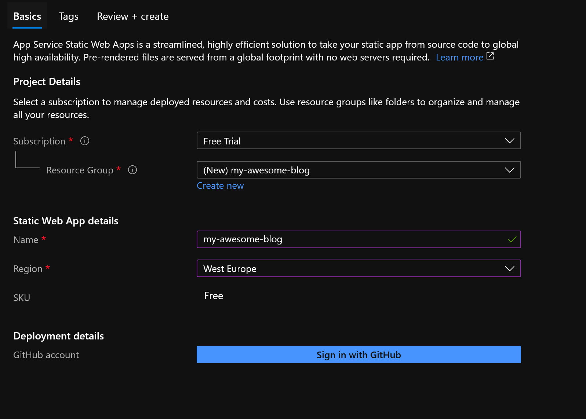Click Create new resource group link
The width and height of the screenshot is (586, 419).
coord(220,186)
